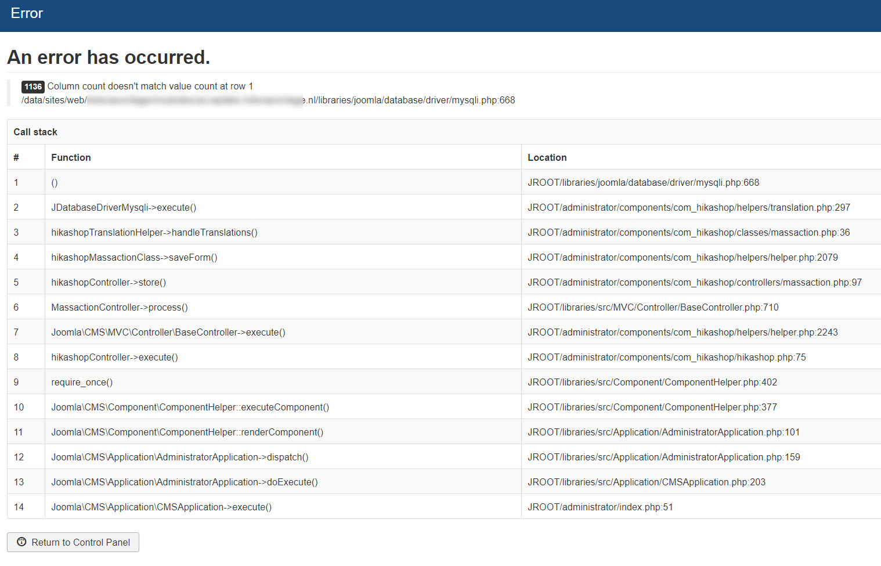Click the CMSApplication->execute() function in row 14

pos(161,507)
